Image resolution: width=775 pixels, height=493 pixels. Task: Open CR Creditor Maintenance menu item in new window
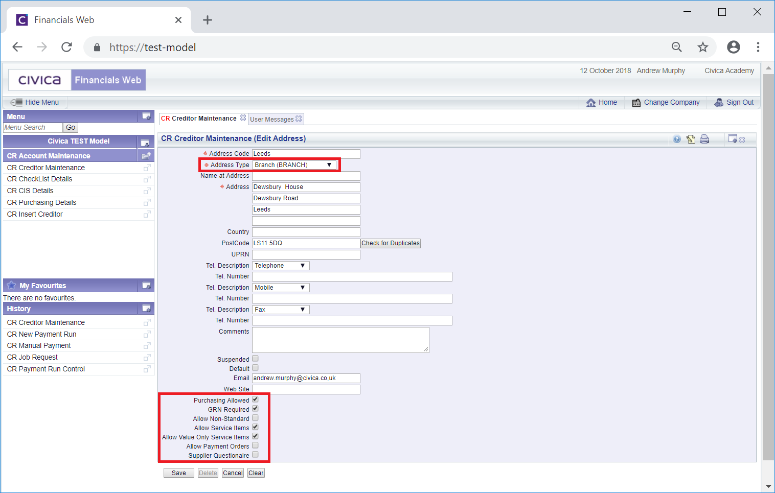[147, 168]
